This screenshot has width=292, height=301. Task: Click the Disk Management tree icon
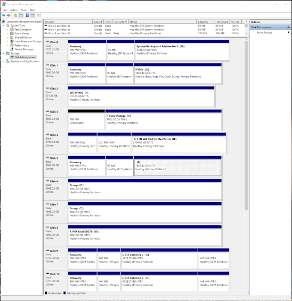tap(12, 57)
